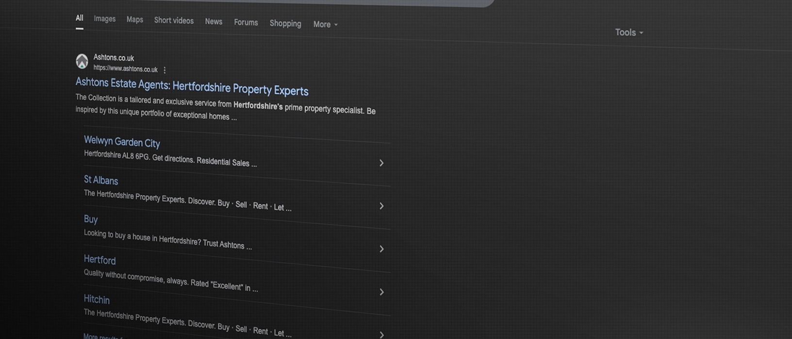The width and height of the screenshot is (792, 339).
Task: Click the More results link at bottom
Action: pos(103,336)
